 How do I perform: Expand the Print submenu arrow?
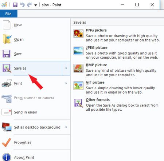click(66, 83)
